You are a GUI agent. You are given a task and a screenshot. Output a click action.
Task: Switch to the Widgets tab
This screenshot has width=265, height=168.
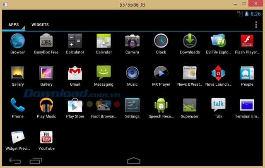point(40,25)
